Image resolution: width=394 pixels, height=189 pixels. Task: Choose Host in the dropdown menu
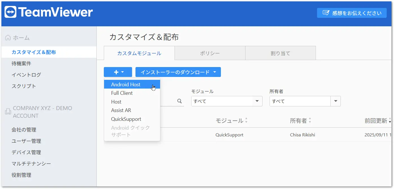click(132, 102)
